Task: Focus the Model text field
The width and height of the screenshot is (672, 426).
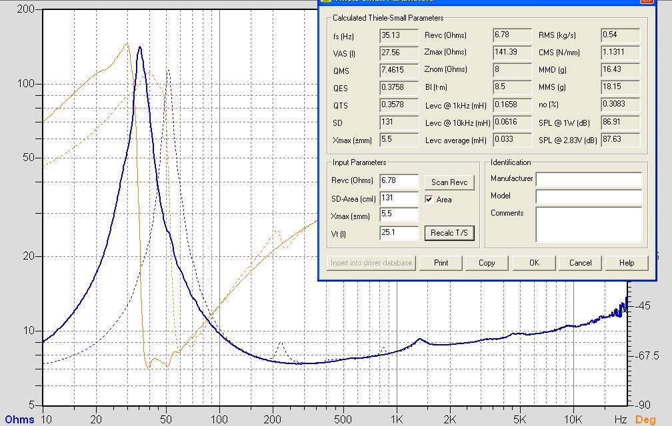Action: pyautogui.click(x=589, y=197)
